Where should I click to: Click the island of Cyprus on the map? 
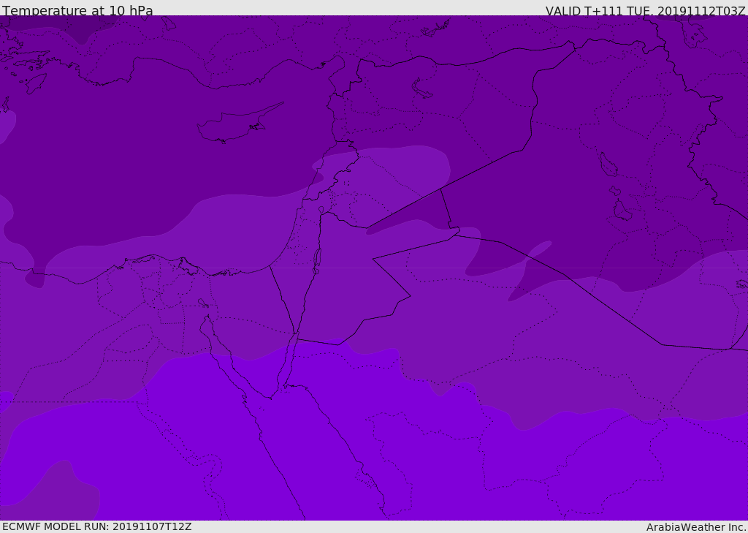tap(239, 124)
